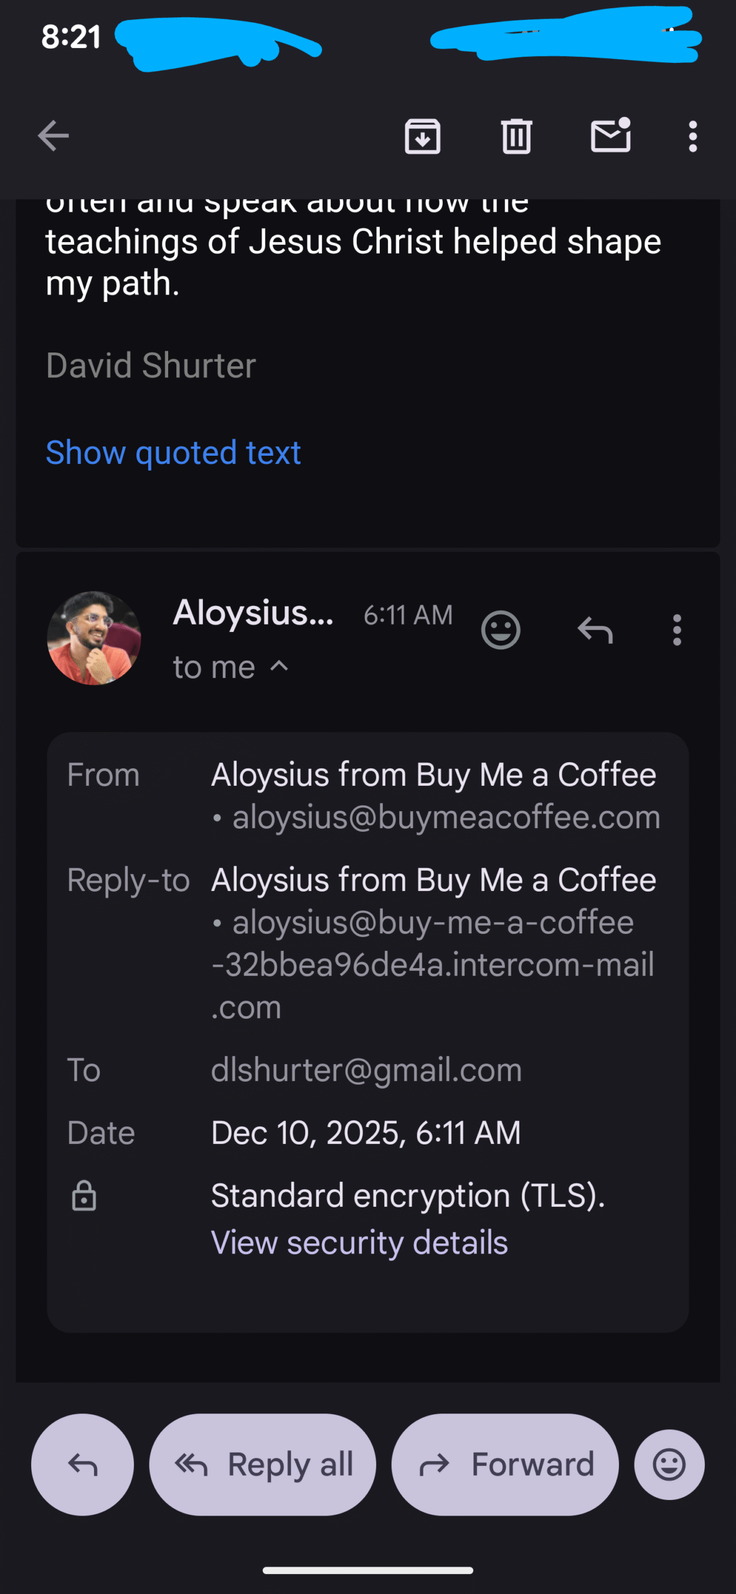736x1594 pixels.
Task: Expand "Show quoted text"
Action: coord(173,453)
